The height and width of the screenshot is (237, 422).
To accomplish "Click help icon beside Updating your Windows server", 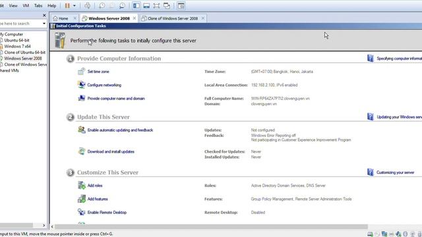I will click(x=371, y=117).
